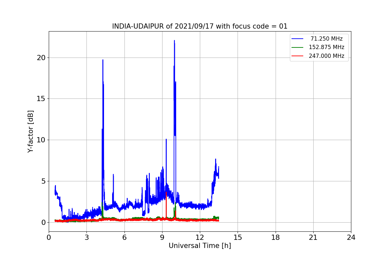Click the tallest blue peak near 10 h
Viewport: 390px width, 260px height.
click(175, 41)
